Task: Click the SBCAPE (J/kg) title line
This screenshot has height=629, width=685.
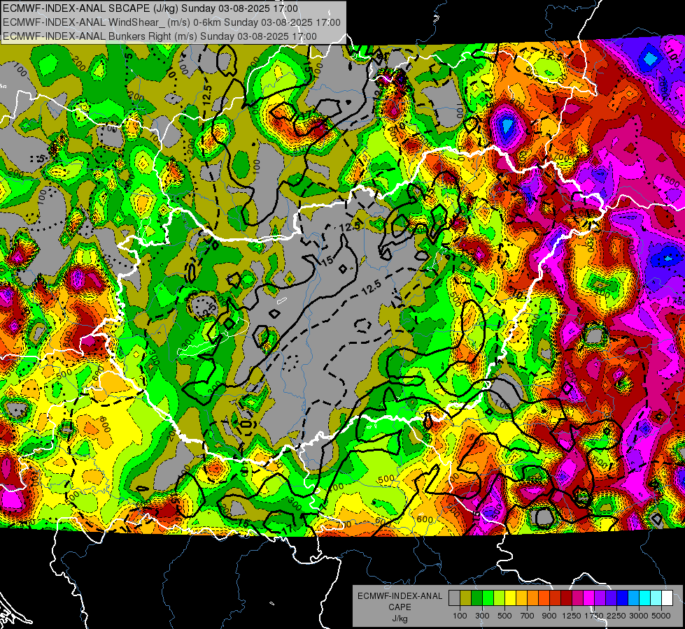Action: (150, 8)
